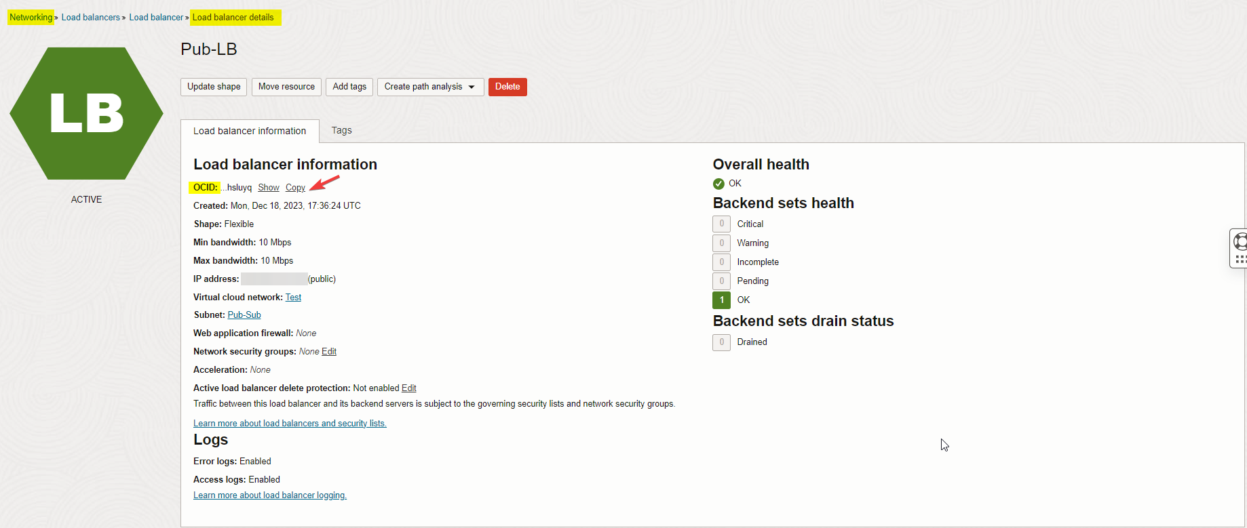Click the Move resource button
This screenshot has height=528, width=1247.
[x=286, y=87]
